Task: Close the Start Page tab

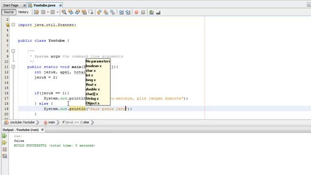Action: [x=24, y=5]
